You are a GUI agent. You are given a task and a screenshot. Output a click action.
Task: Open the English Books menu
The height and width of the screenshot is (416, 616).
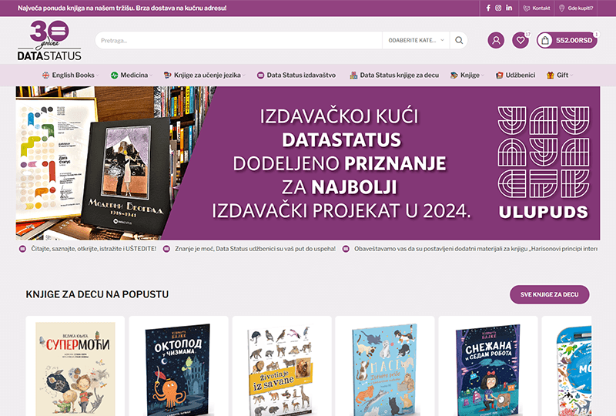73,75
